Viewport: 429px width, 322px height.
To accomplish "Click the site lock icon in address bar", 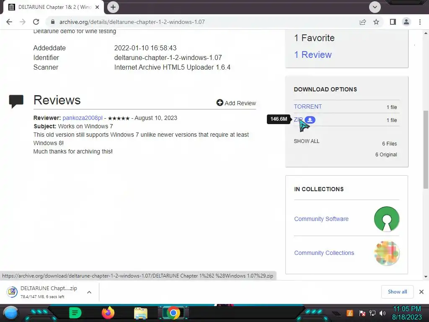I will tap(53, 22).
